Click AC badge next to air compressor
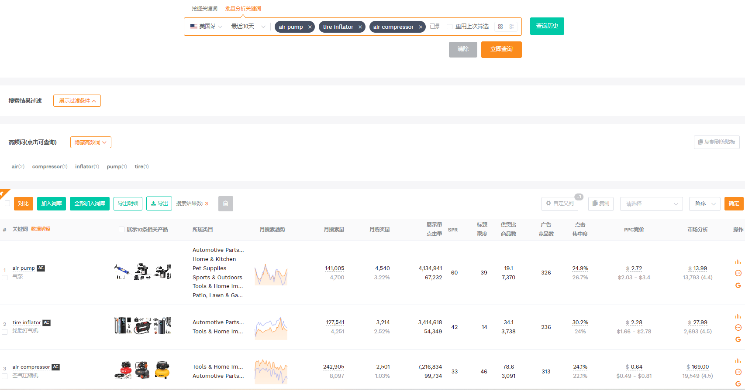Screen dimensions: 745x390 [x=56, y=367]
